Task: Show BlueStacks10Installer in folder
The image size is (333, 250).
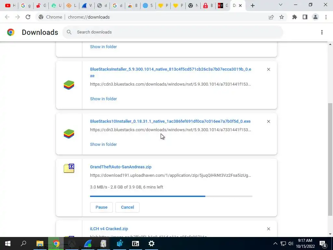Action: tap(103, 144)
